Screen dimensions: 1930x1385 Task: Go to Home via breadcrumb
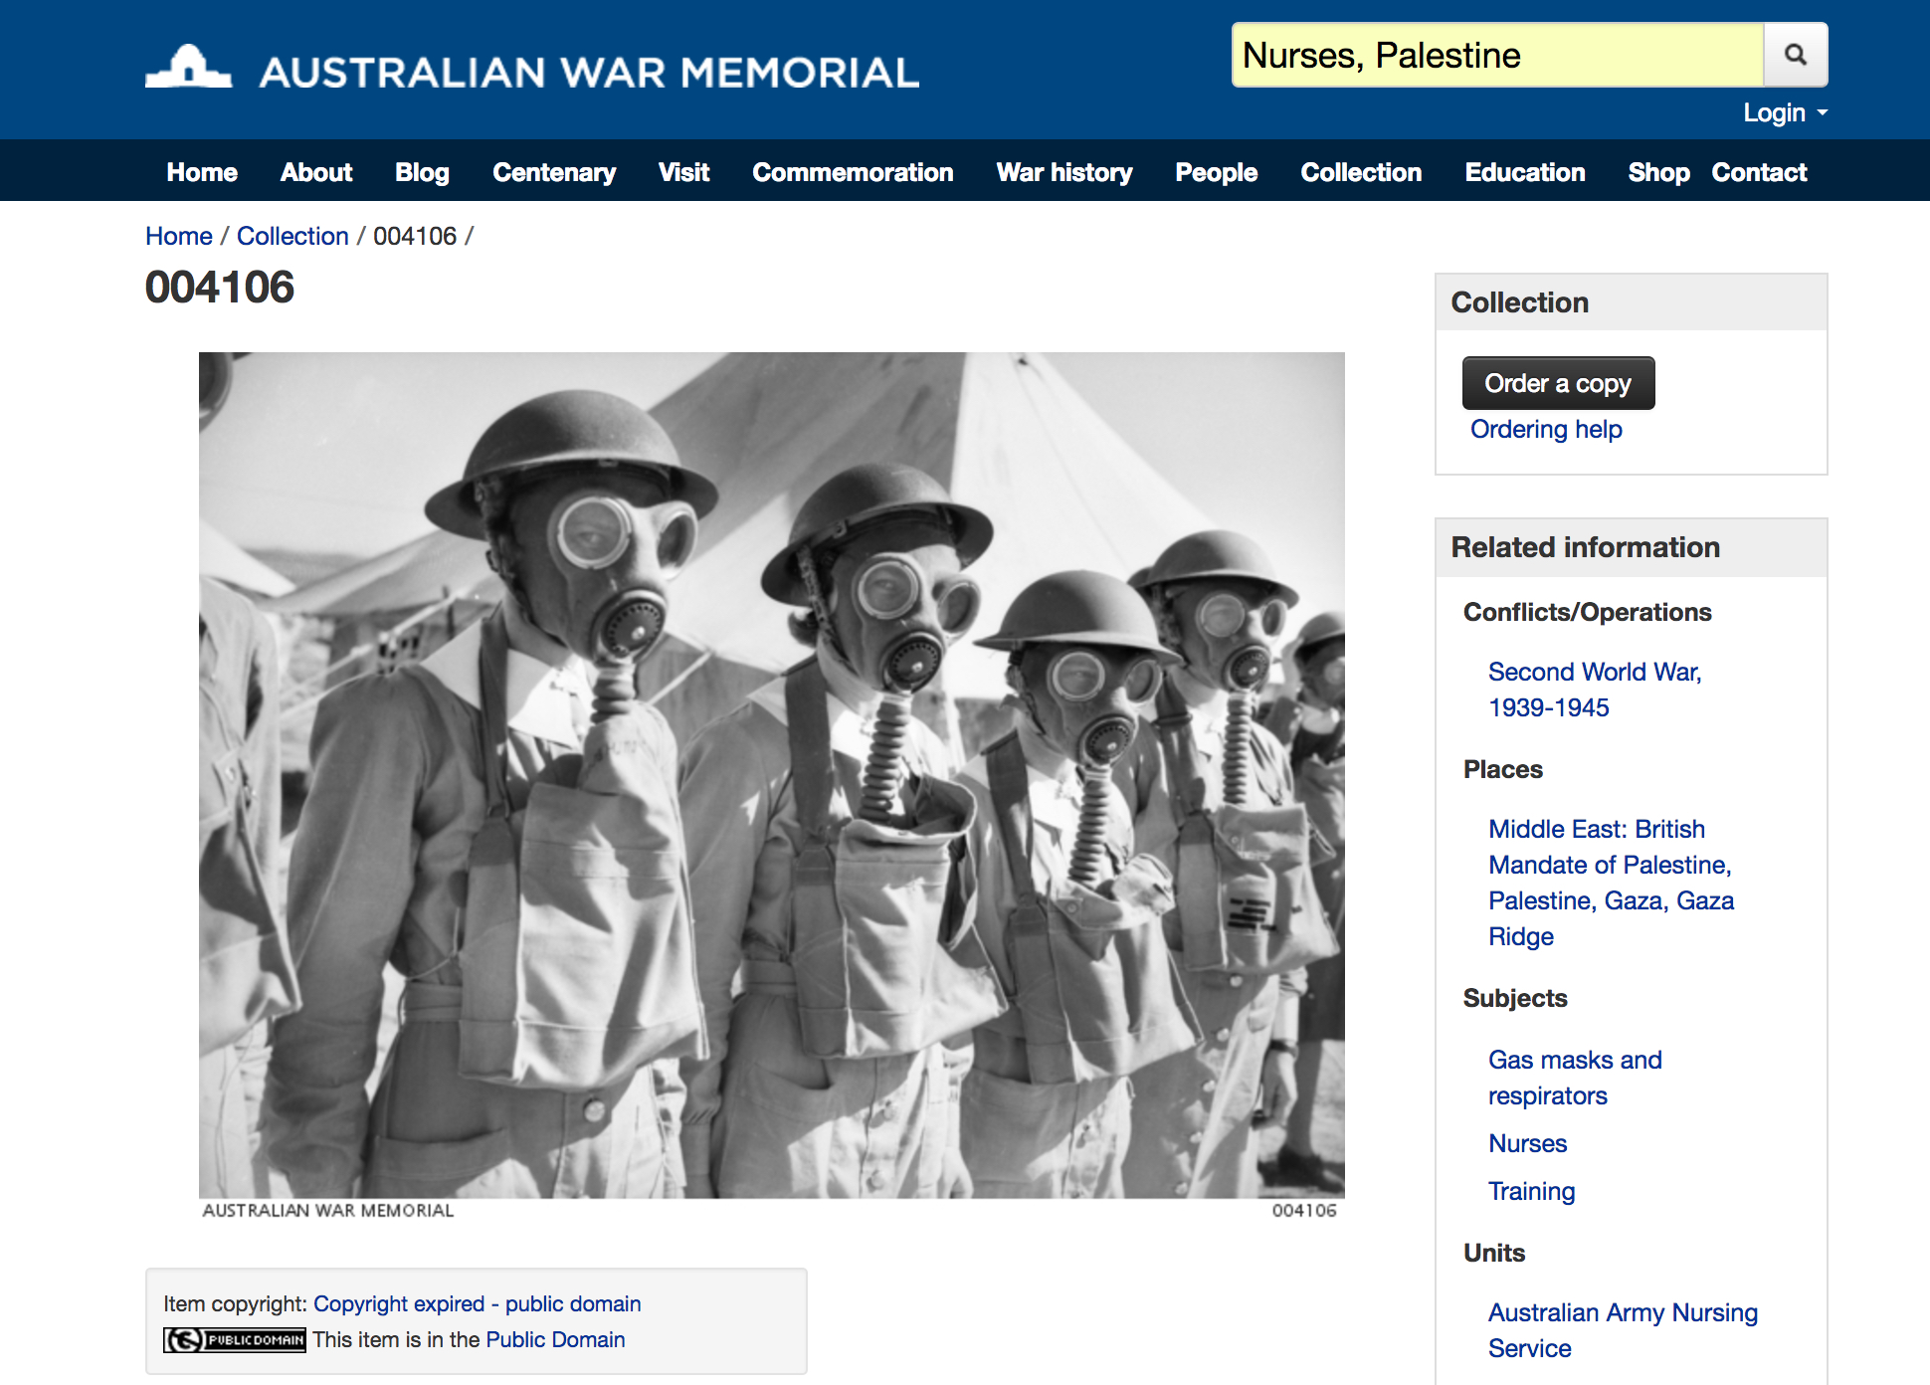(179, 236)
